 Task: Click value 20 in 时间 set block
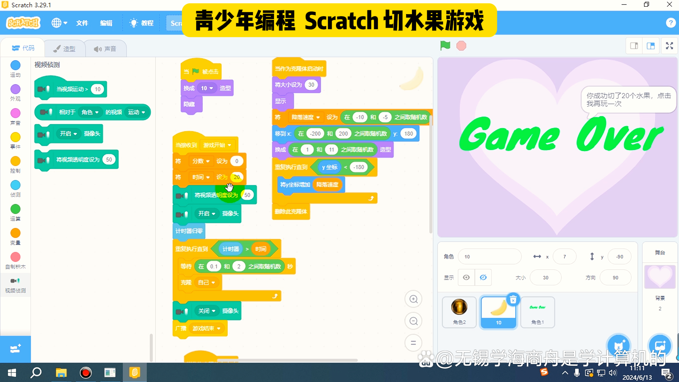(x=237, y=177)
